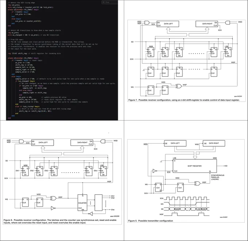Viewport: 248px width, 241px height.
Task: Click the WS input label in Figure 6
Action: (6, 199)
